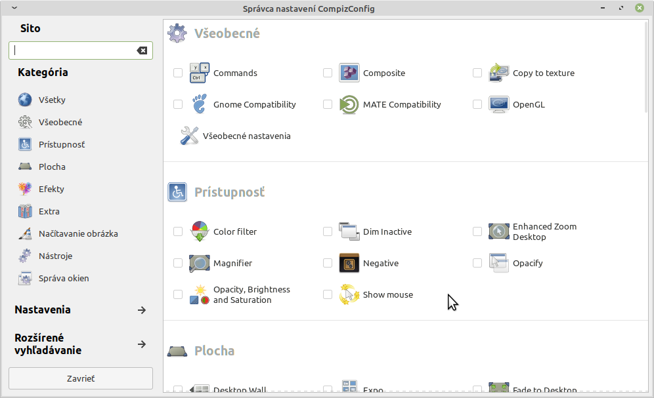Image resolution: width=654 pixels, height=398 pixels.
Task: Open the MATE Compatibility plugin icon
Action: pyautogui.click(x=349, y=104)
